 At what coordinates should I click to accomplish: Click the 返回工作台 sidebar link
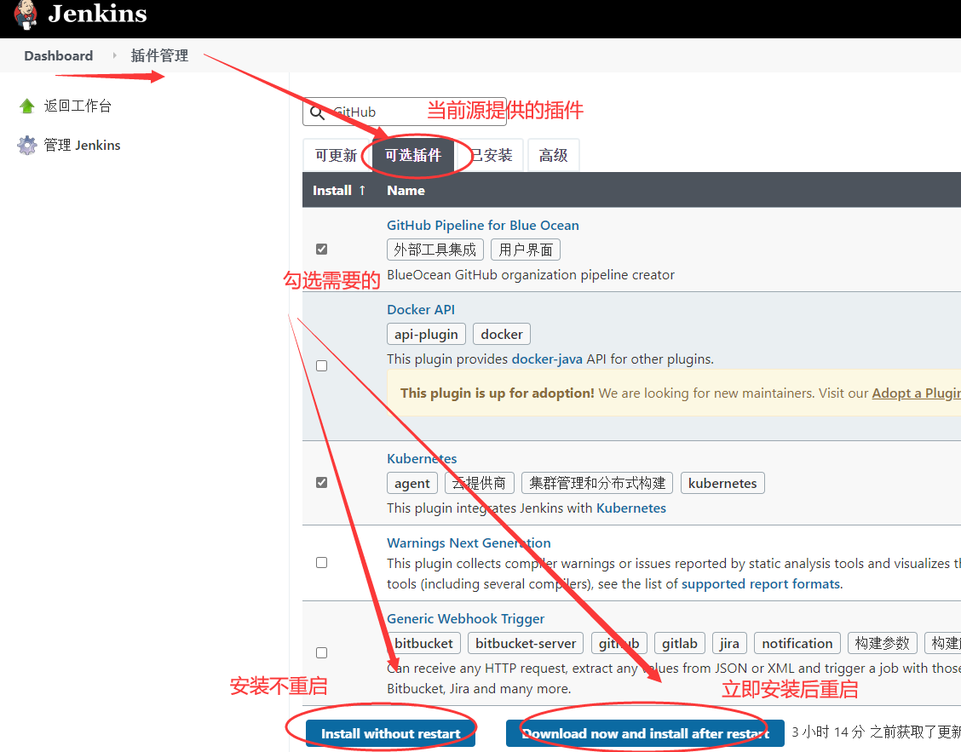(x=78, y=106)
